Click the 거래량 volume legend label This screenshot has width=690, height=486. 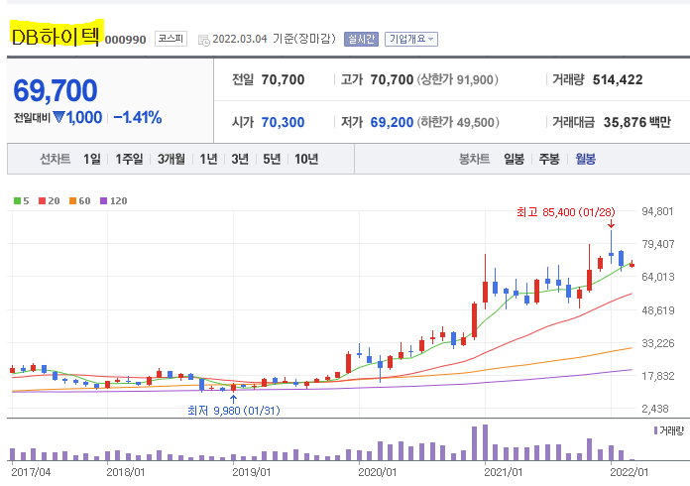pos(672,430)
